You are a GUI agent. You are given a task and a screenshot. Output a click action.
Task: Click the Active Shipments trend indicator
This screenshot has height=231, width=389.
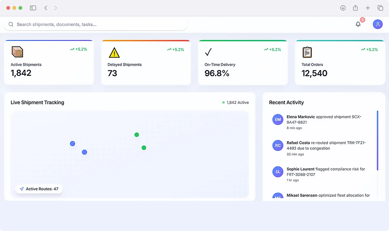click(78, 49)
